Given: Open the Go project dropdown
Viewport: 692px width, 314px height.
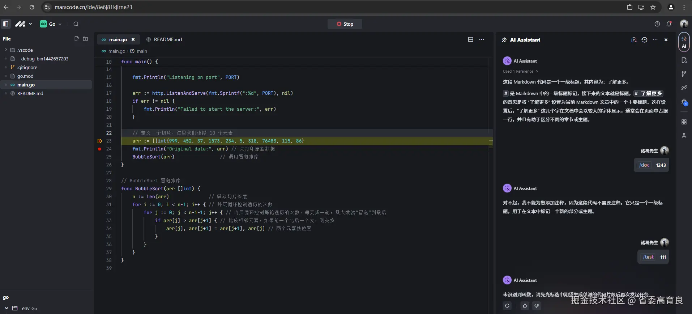Looking at the screenshot, I should tap(51, 24).
